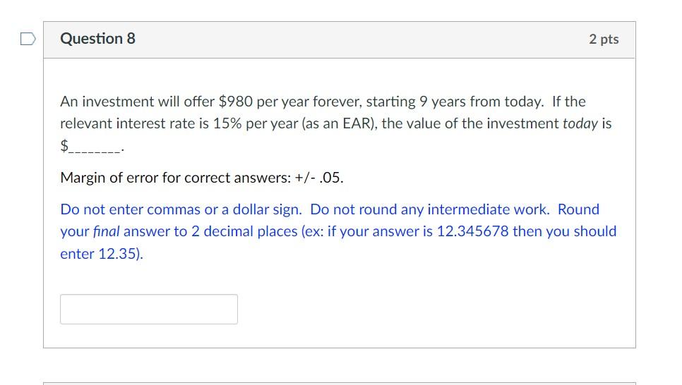This screenshot has width=682, height=385.
Task: Click into the answer text box
Action: [x=149, y=309]
